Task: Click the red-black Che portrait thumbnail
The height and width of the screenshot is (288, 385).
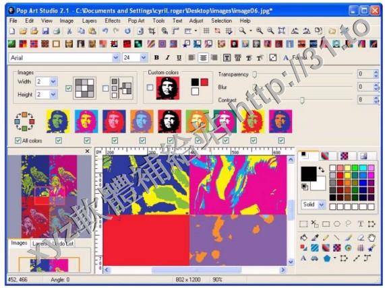Action: [170, 121]
